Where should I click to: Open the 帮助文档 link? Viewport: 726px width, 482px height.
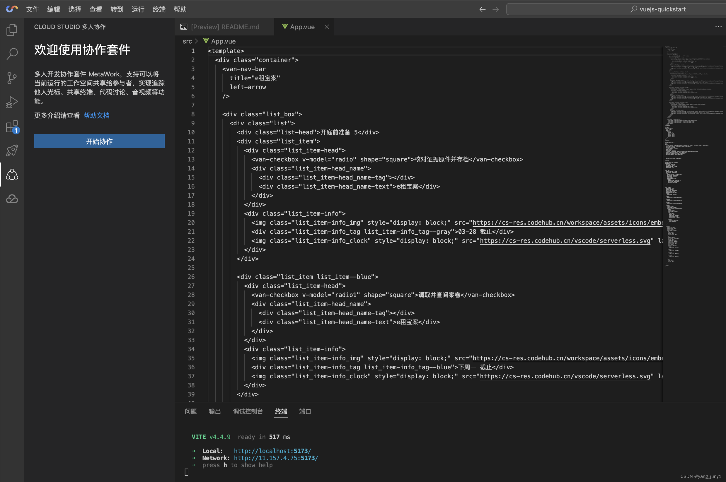(x=97, y=115)
